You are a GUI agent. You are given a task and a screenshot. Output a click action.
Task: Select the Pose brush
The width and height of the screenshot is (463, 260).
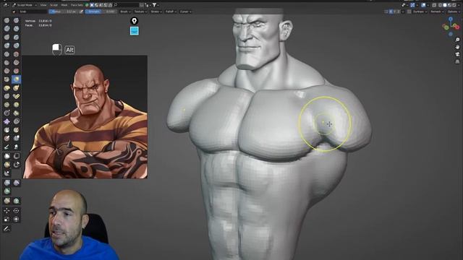[16, 96]
